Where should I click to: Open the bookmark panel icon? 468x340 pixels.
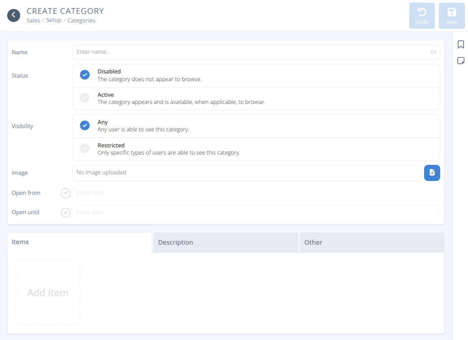(x=460, y=44)
